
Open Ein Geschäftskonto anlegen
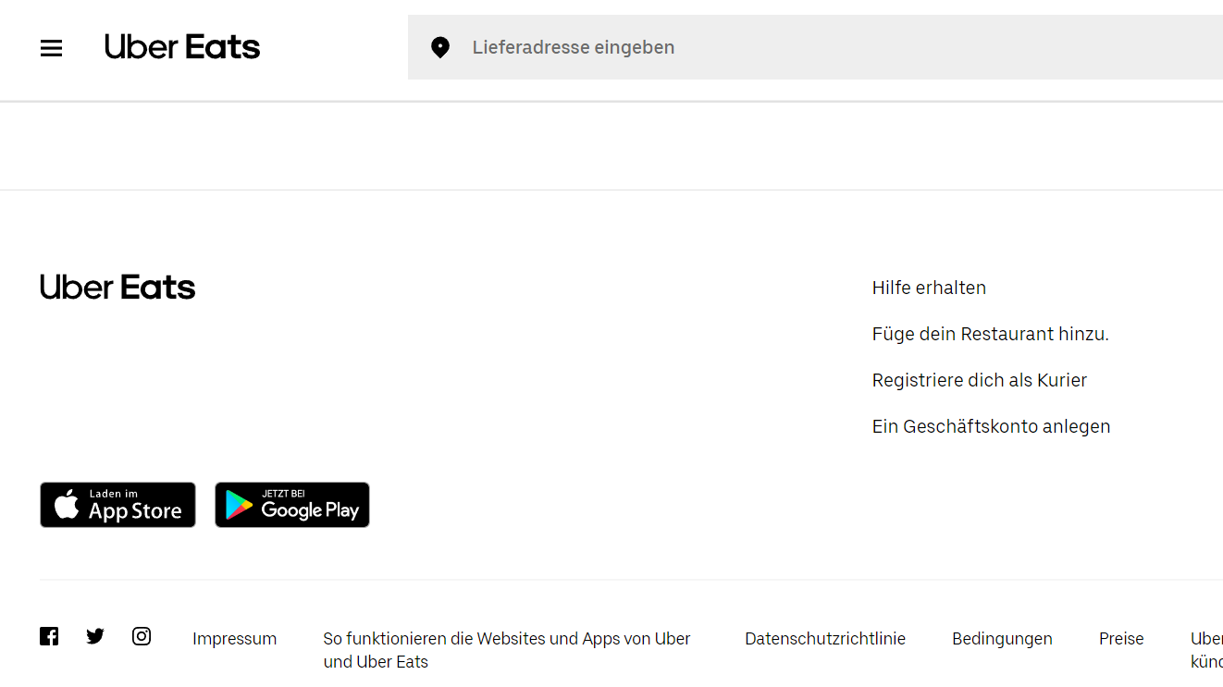[991, 425]
